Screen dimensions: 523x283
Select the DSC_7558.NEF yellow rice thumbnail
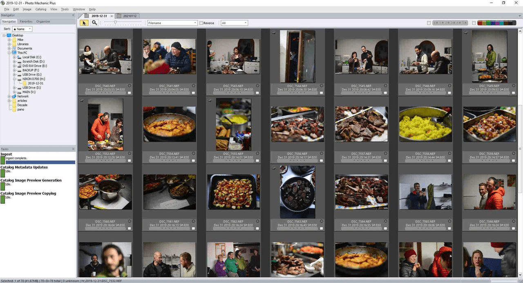pos(425,124)
